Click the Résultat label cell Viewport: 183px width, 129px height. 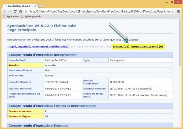(26, 65)
